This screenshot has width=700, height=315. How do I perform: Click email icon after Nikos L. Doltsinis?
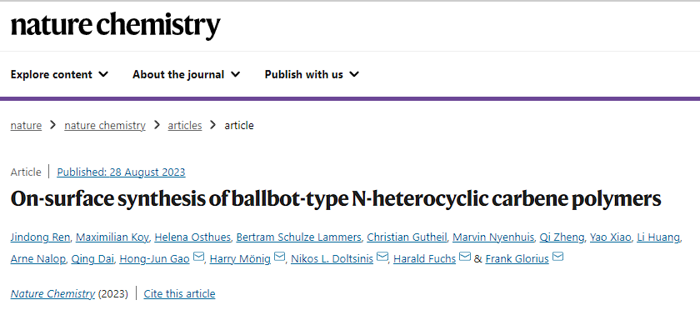(x=382, y=257)
